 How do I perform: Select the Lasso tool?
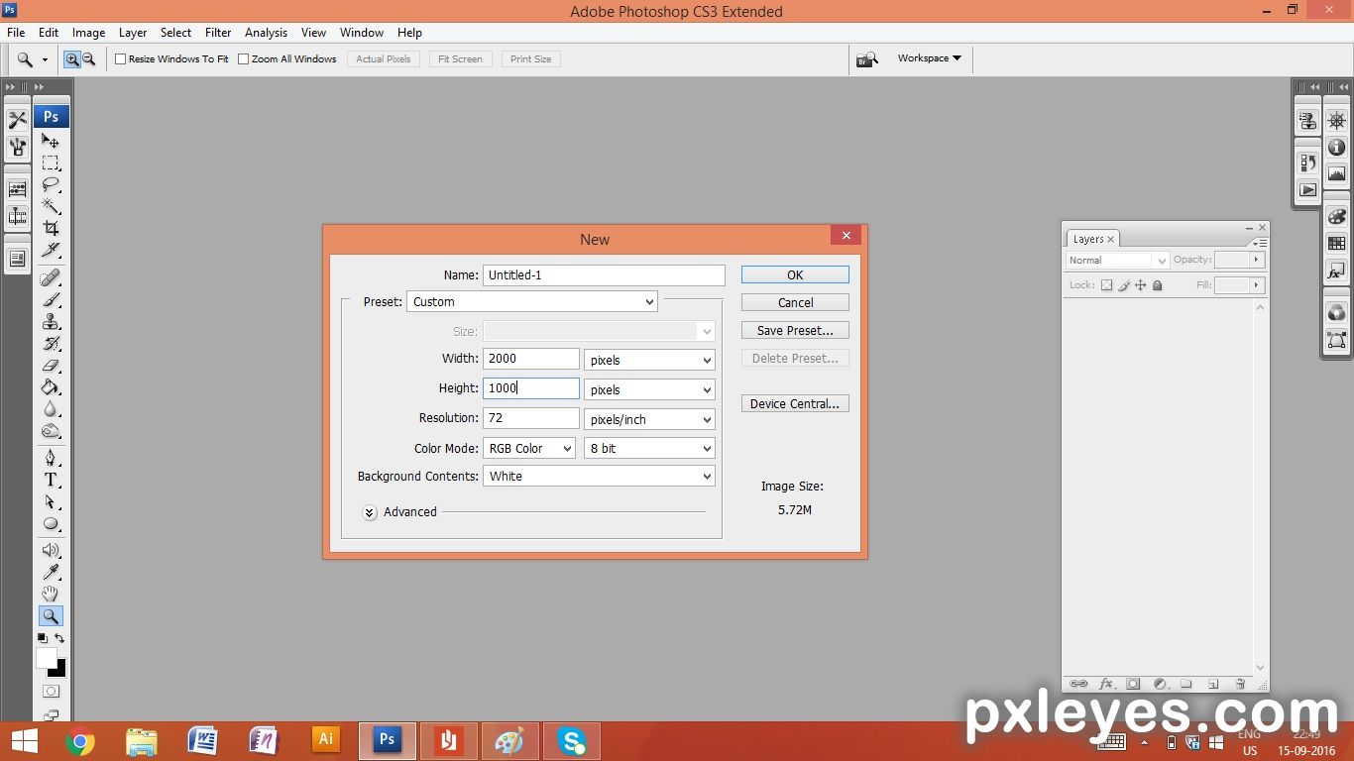51,184
